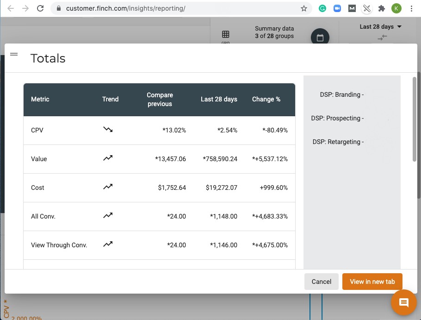This screenshot has width=421, height=320.
Task: Click the dialog vertical scrollbar
Action: click(414, 120)
